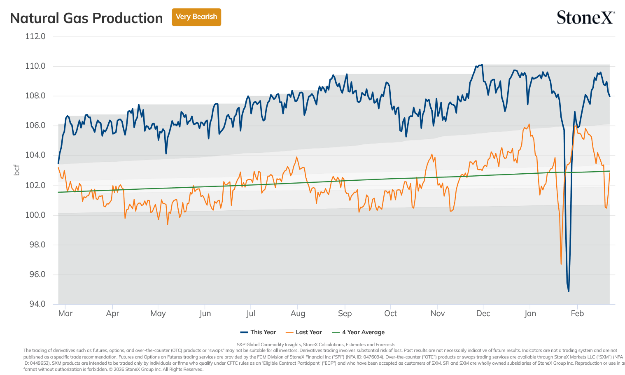Screen dimensions: 625x375
Task: Click the Oct label on the x-axis
Action: pyautogui.click(x=390, y=313)
